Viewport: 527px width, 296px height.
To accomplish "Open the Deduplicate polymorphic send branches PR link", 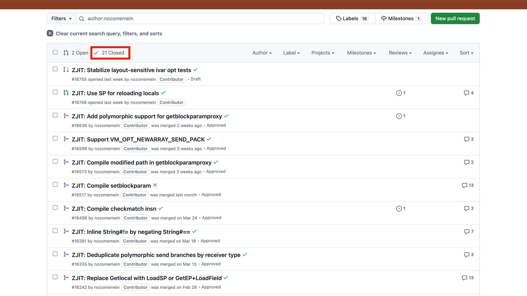I will [156, 255].
